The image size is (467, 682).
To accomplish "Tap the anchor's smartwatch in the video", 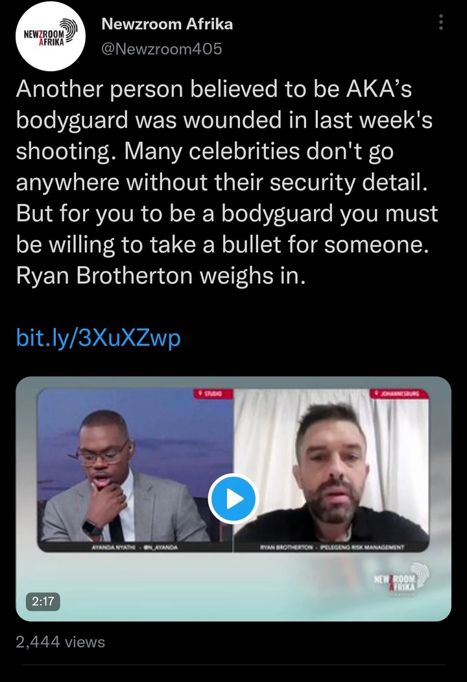I will click(91, 528).
